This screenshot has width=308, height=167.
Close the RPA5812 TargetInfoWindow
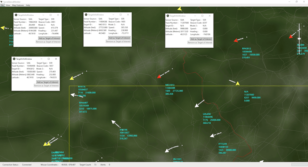56,59
